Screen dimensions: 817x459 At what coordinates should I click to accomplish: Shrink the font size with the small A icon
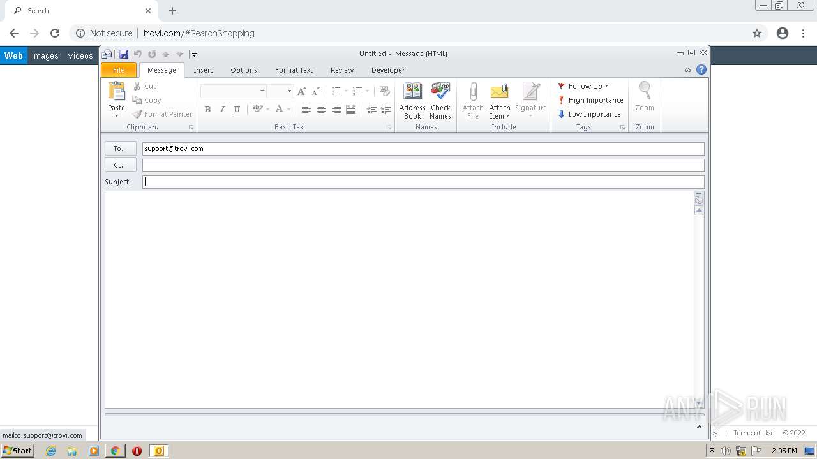pyautogui.click(x=315, y=91)
